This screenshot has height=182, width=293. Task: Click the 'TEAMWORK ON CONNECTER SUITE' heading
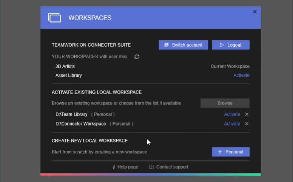pos(91,45)
